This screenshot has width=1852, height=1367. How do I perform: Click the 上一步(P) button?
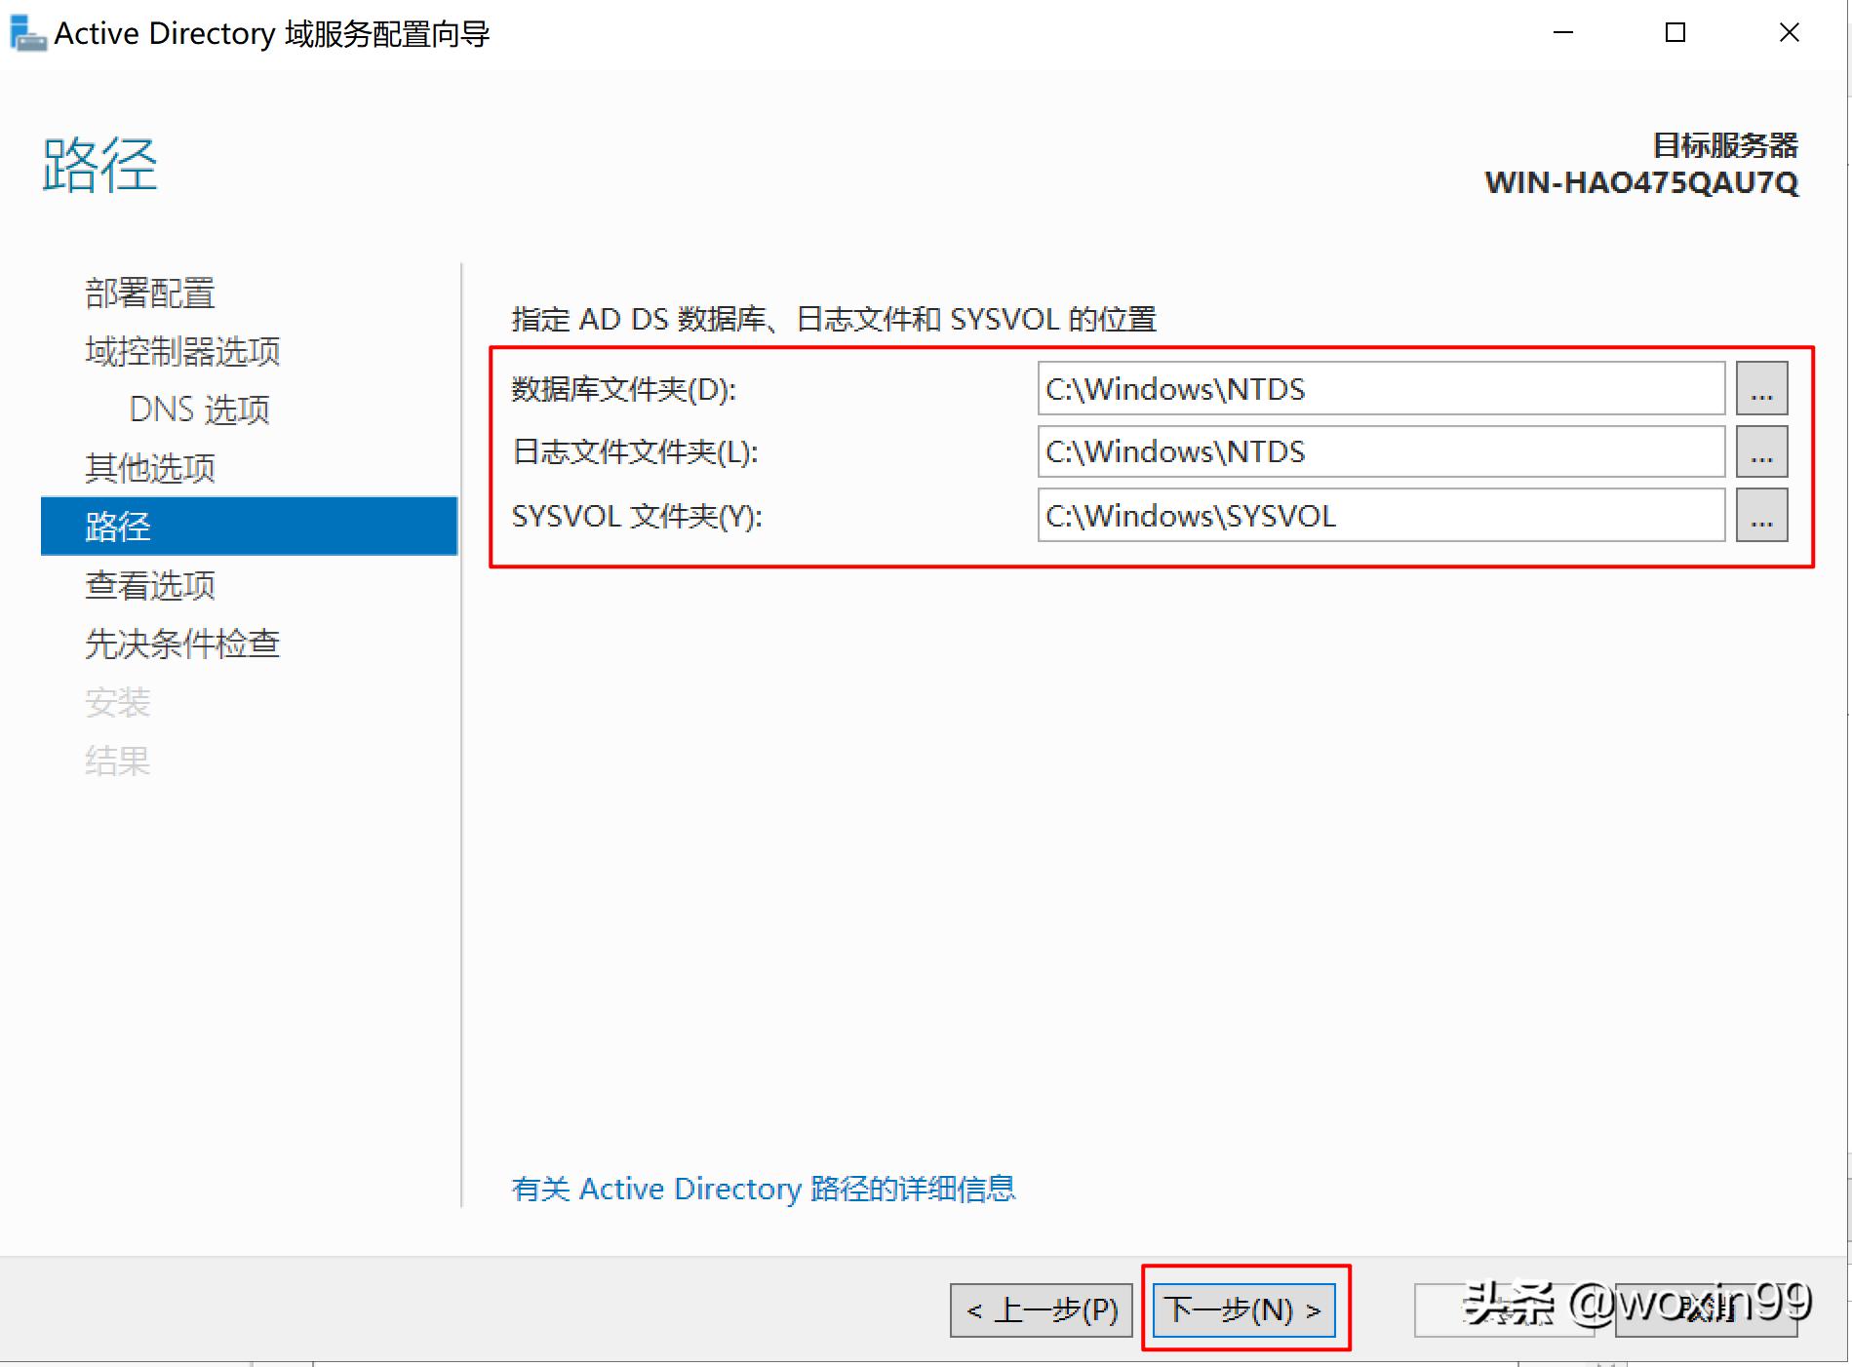(1041, 1311)
